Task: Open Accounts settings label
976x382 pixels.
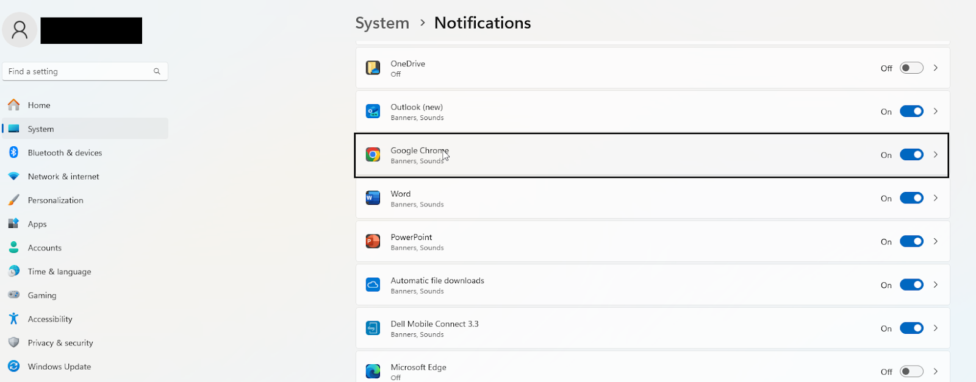Action: [x=45, y=248]
